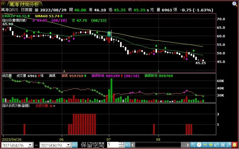Click the scrollbar left arrow

click(x=133, y=145)
